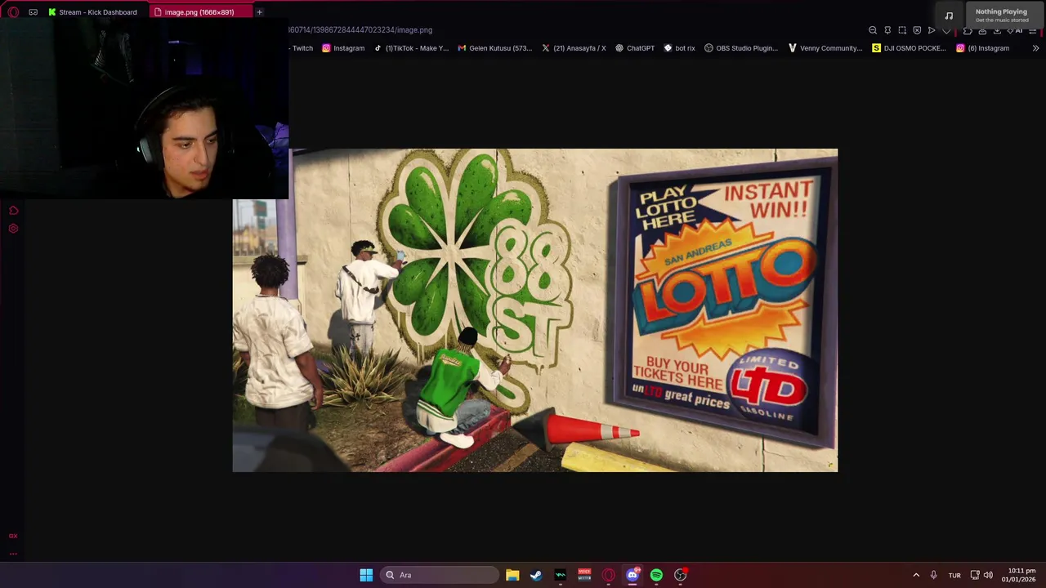This screenshot has width=1046, height=588.
Task: Switch to the Stream - Kick Dashboard tab
Action: (x=92, y=12)
